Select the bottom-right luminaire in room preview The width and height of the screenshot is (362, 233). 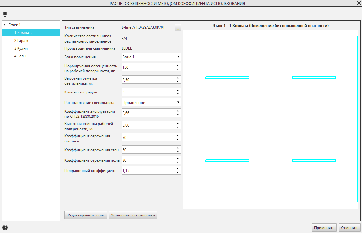point(314,161)
